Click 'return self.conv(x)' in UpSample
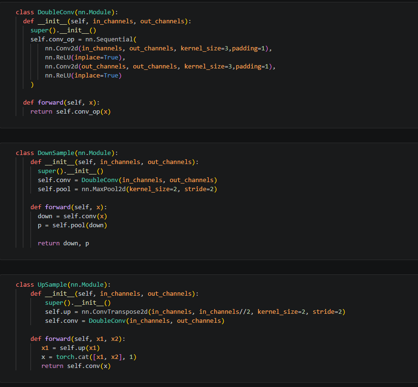The width and height of the screenshot is (418, 387). coord(76,366)
